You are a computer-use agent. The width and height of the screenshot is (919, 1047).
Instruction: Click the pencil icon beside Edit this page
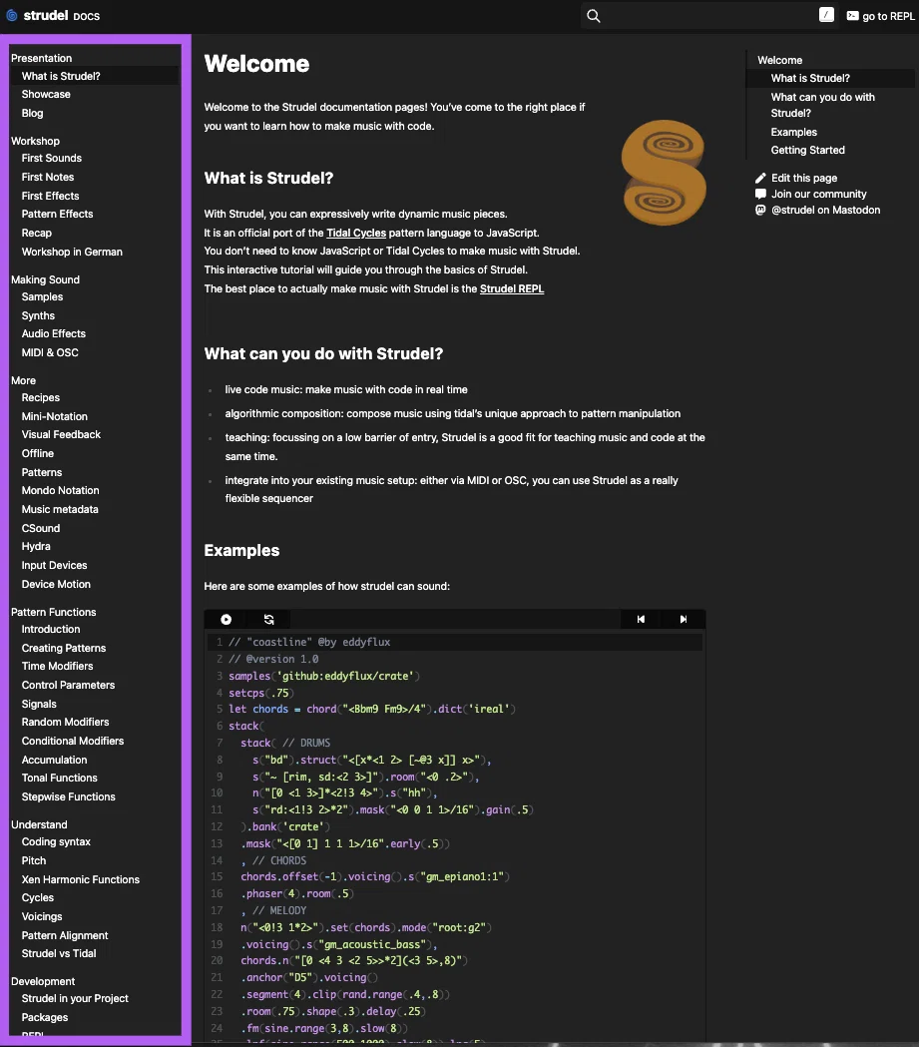tap(760, 178)
